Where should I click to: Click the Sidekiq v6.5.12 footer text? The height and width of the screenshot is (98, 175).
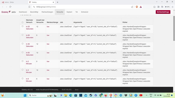(27, 90)
